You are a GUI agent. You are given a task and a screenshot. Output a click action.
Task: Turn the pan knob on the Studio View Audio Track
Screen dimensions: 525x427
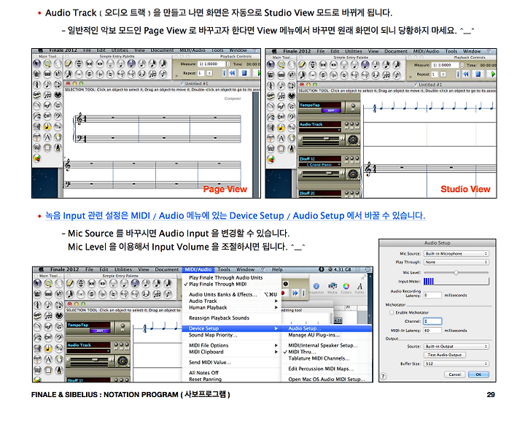pos(353,139)
